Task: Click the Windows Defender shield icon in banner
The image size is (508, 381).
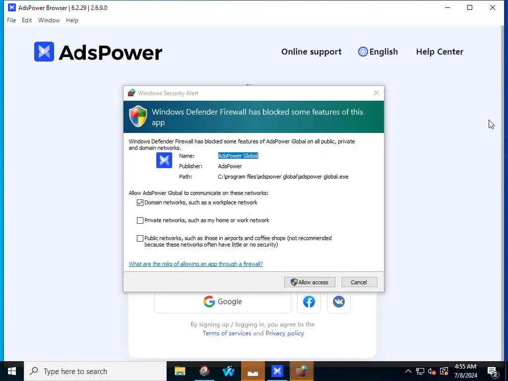Action: 138,116
